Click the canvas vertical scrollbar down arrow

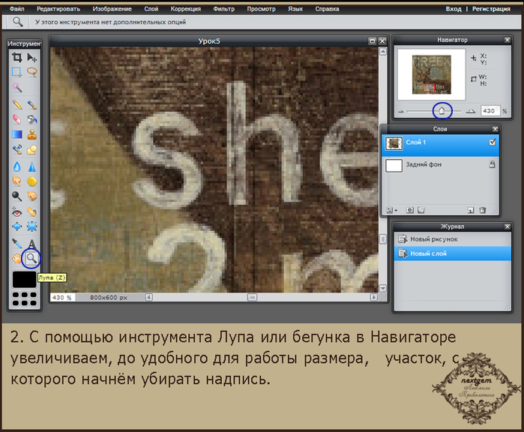click(383, 288)
